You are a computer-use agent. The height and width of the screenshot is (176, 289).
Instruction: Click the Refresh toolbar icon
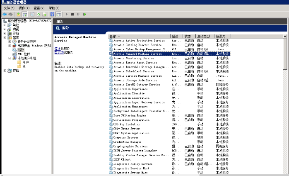pyautogui.click(x=38, y=14)
